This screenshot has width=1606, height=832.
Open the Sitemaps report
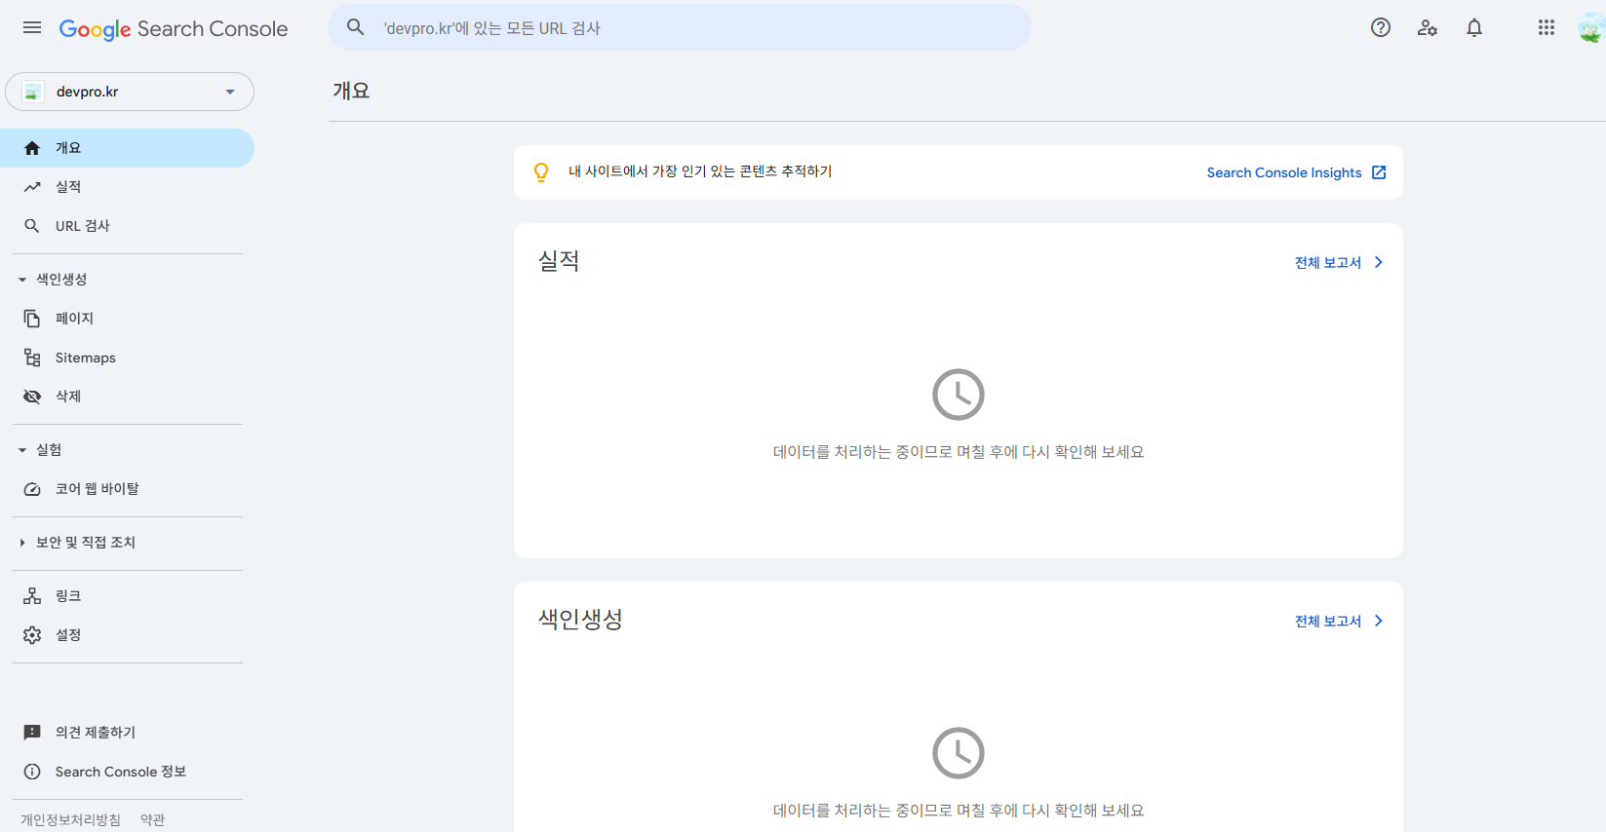point(85,358)
